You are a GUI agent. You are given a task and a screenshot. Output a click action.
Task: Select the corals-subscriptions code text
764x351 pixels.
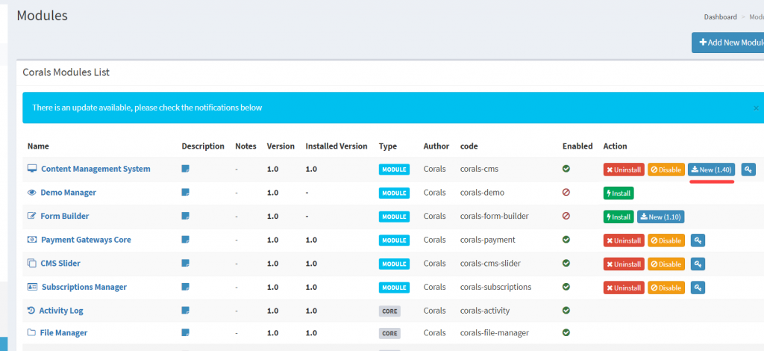coord(495,287)
